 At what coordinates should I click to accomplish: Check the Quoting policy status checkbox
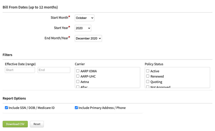point(148,81)
